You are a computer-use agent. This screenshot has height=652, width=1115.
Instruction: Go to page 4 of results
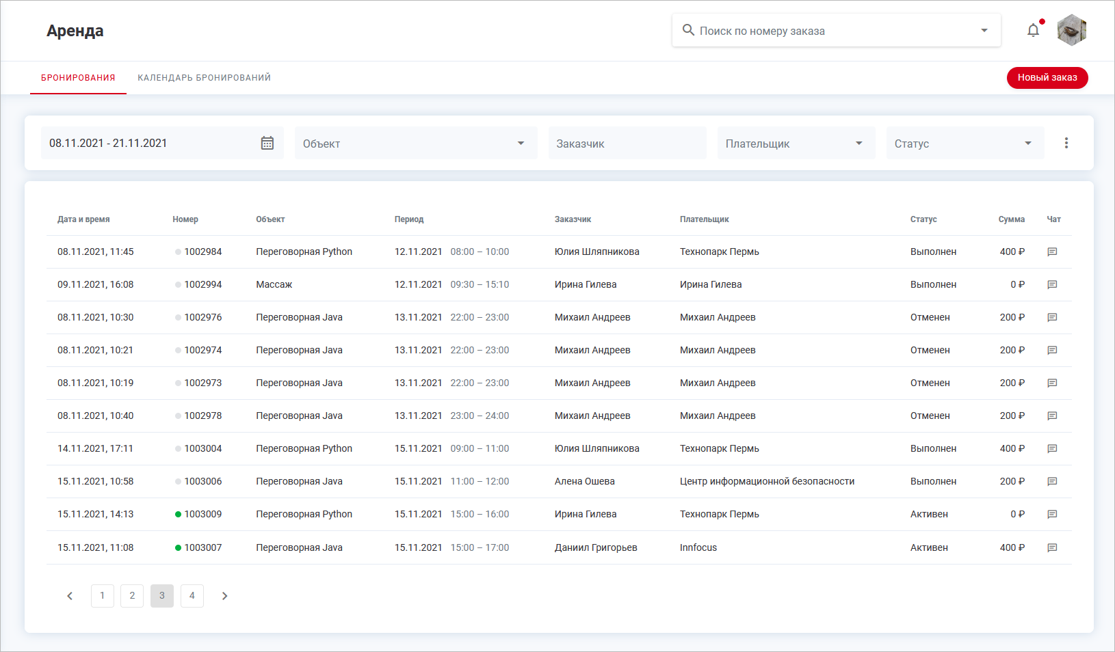(192, 596)
